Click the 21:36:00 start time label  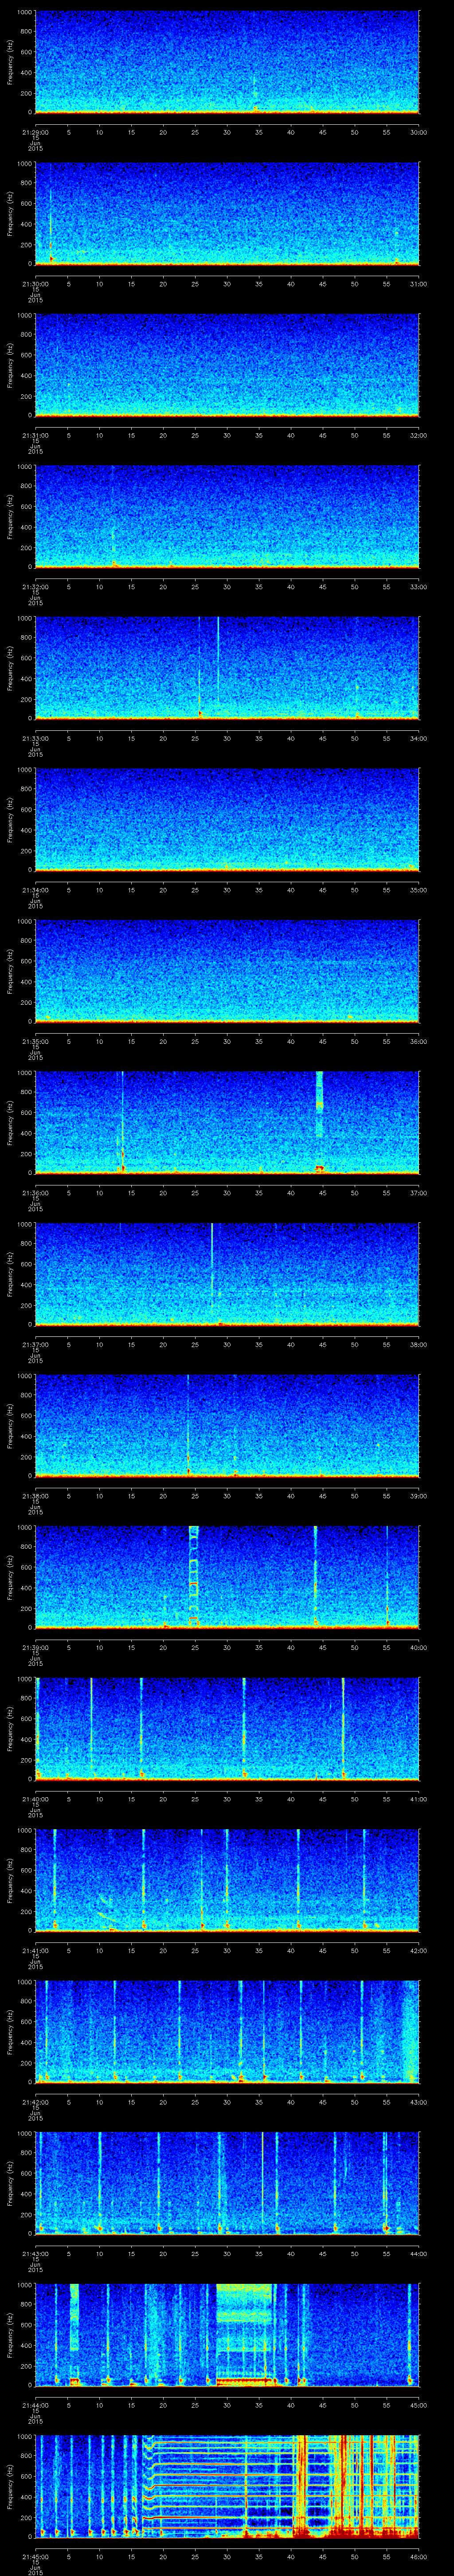tap(35, 1193)
